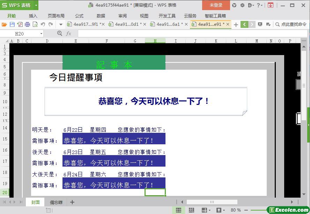310x214 pixels.
Task: Expand the quick access toolbar customize arrow
Action: (61, 24)
